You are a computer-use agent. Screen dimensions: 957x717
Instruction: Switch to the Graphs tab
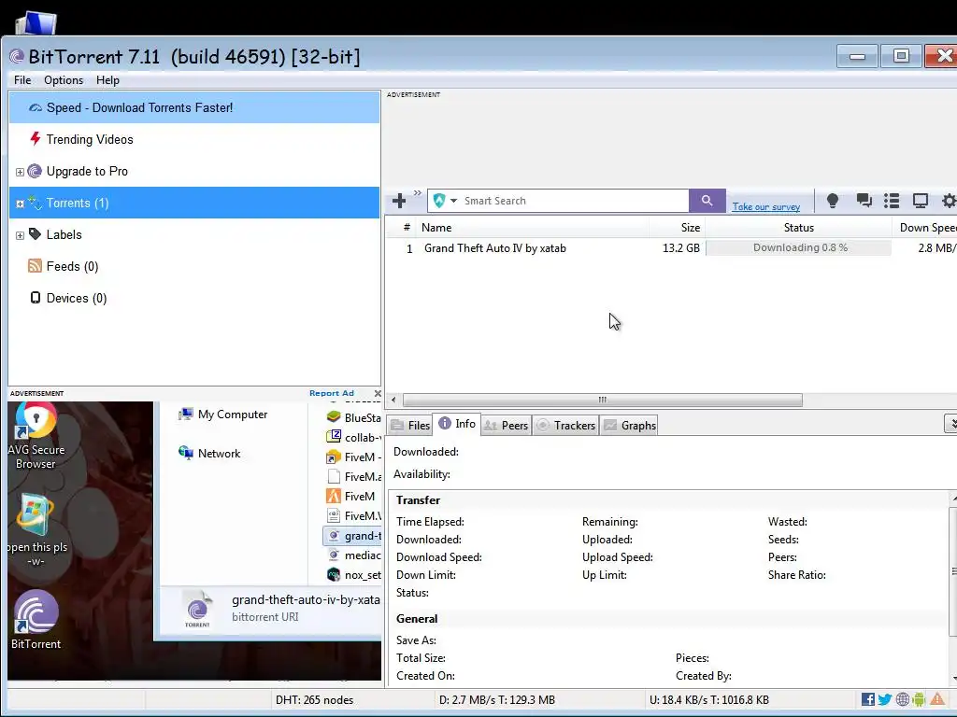(629, 426)
